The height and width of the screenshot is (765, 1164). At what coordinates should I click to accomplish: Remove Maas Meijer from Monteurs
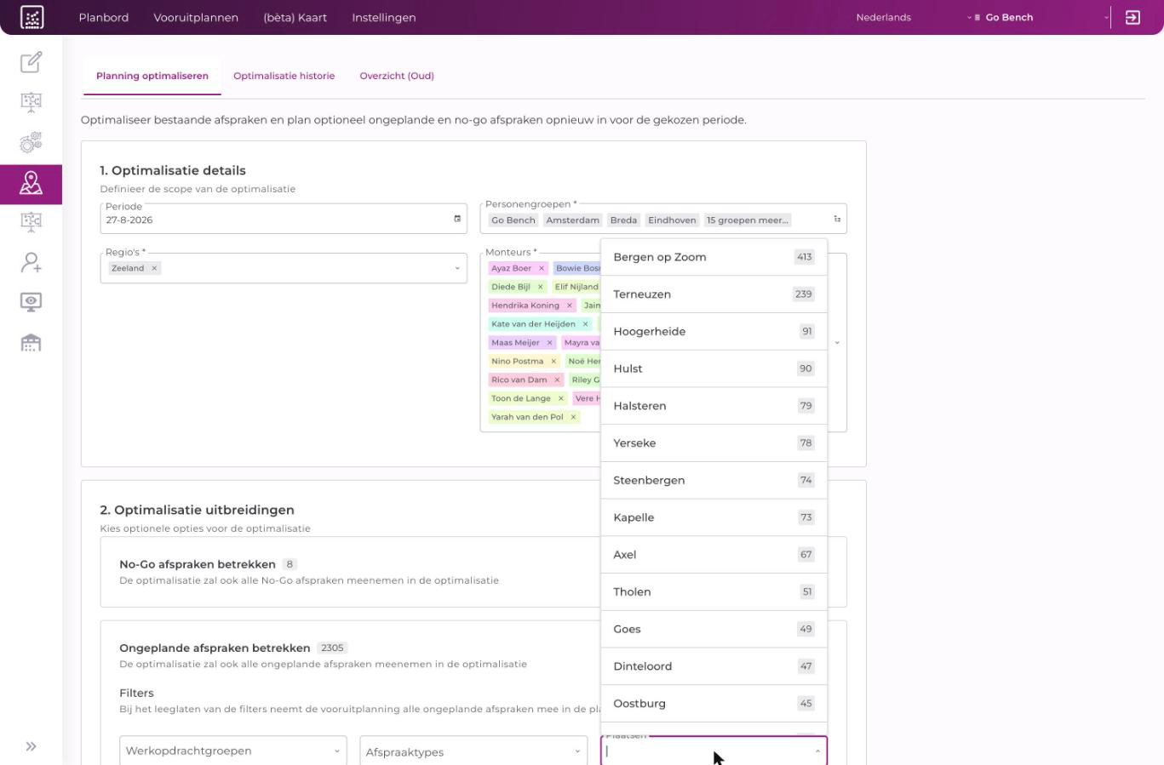[549, 343]
